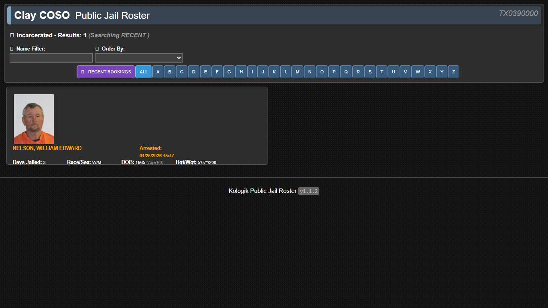Filter inmates by letter K

click(274, 72)
